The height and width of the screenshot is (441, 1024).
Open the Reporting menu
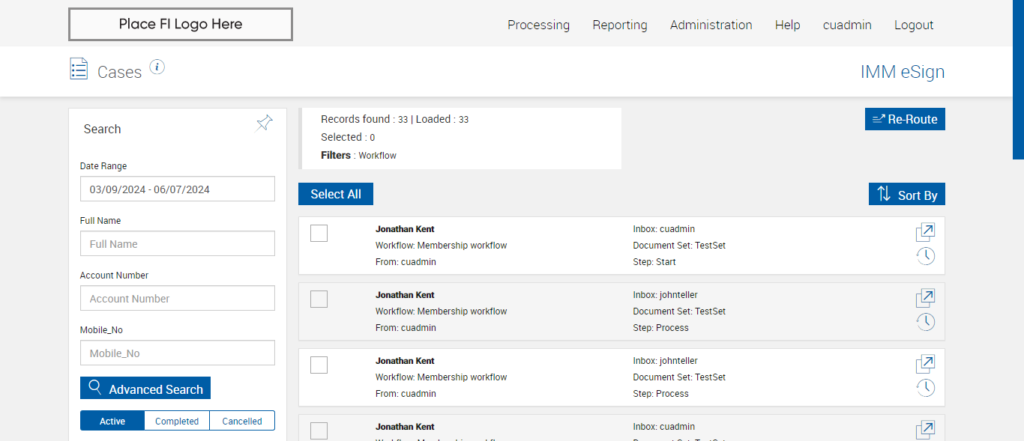click(619, 25)
